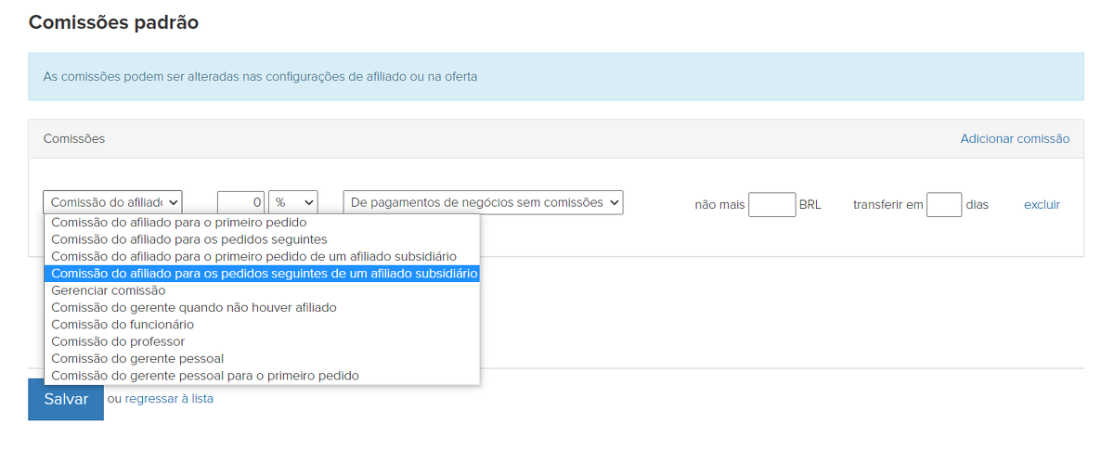This screenshot has width=1114, height=462.
Task: Select first-order subsidiary affiliate commission option
Action: (253, 256)
